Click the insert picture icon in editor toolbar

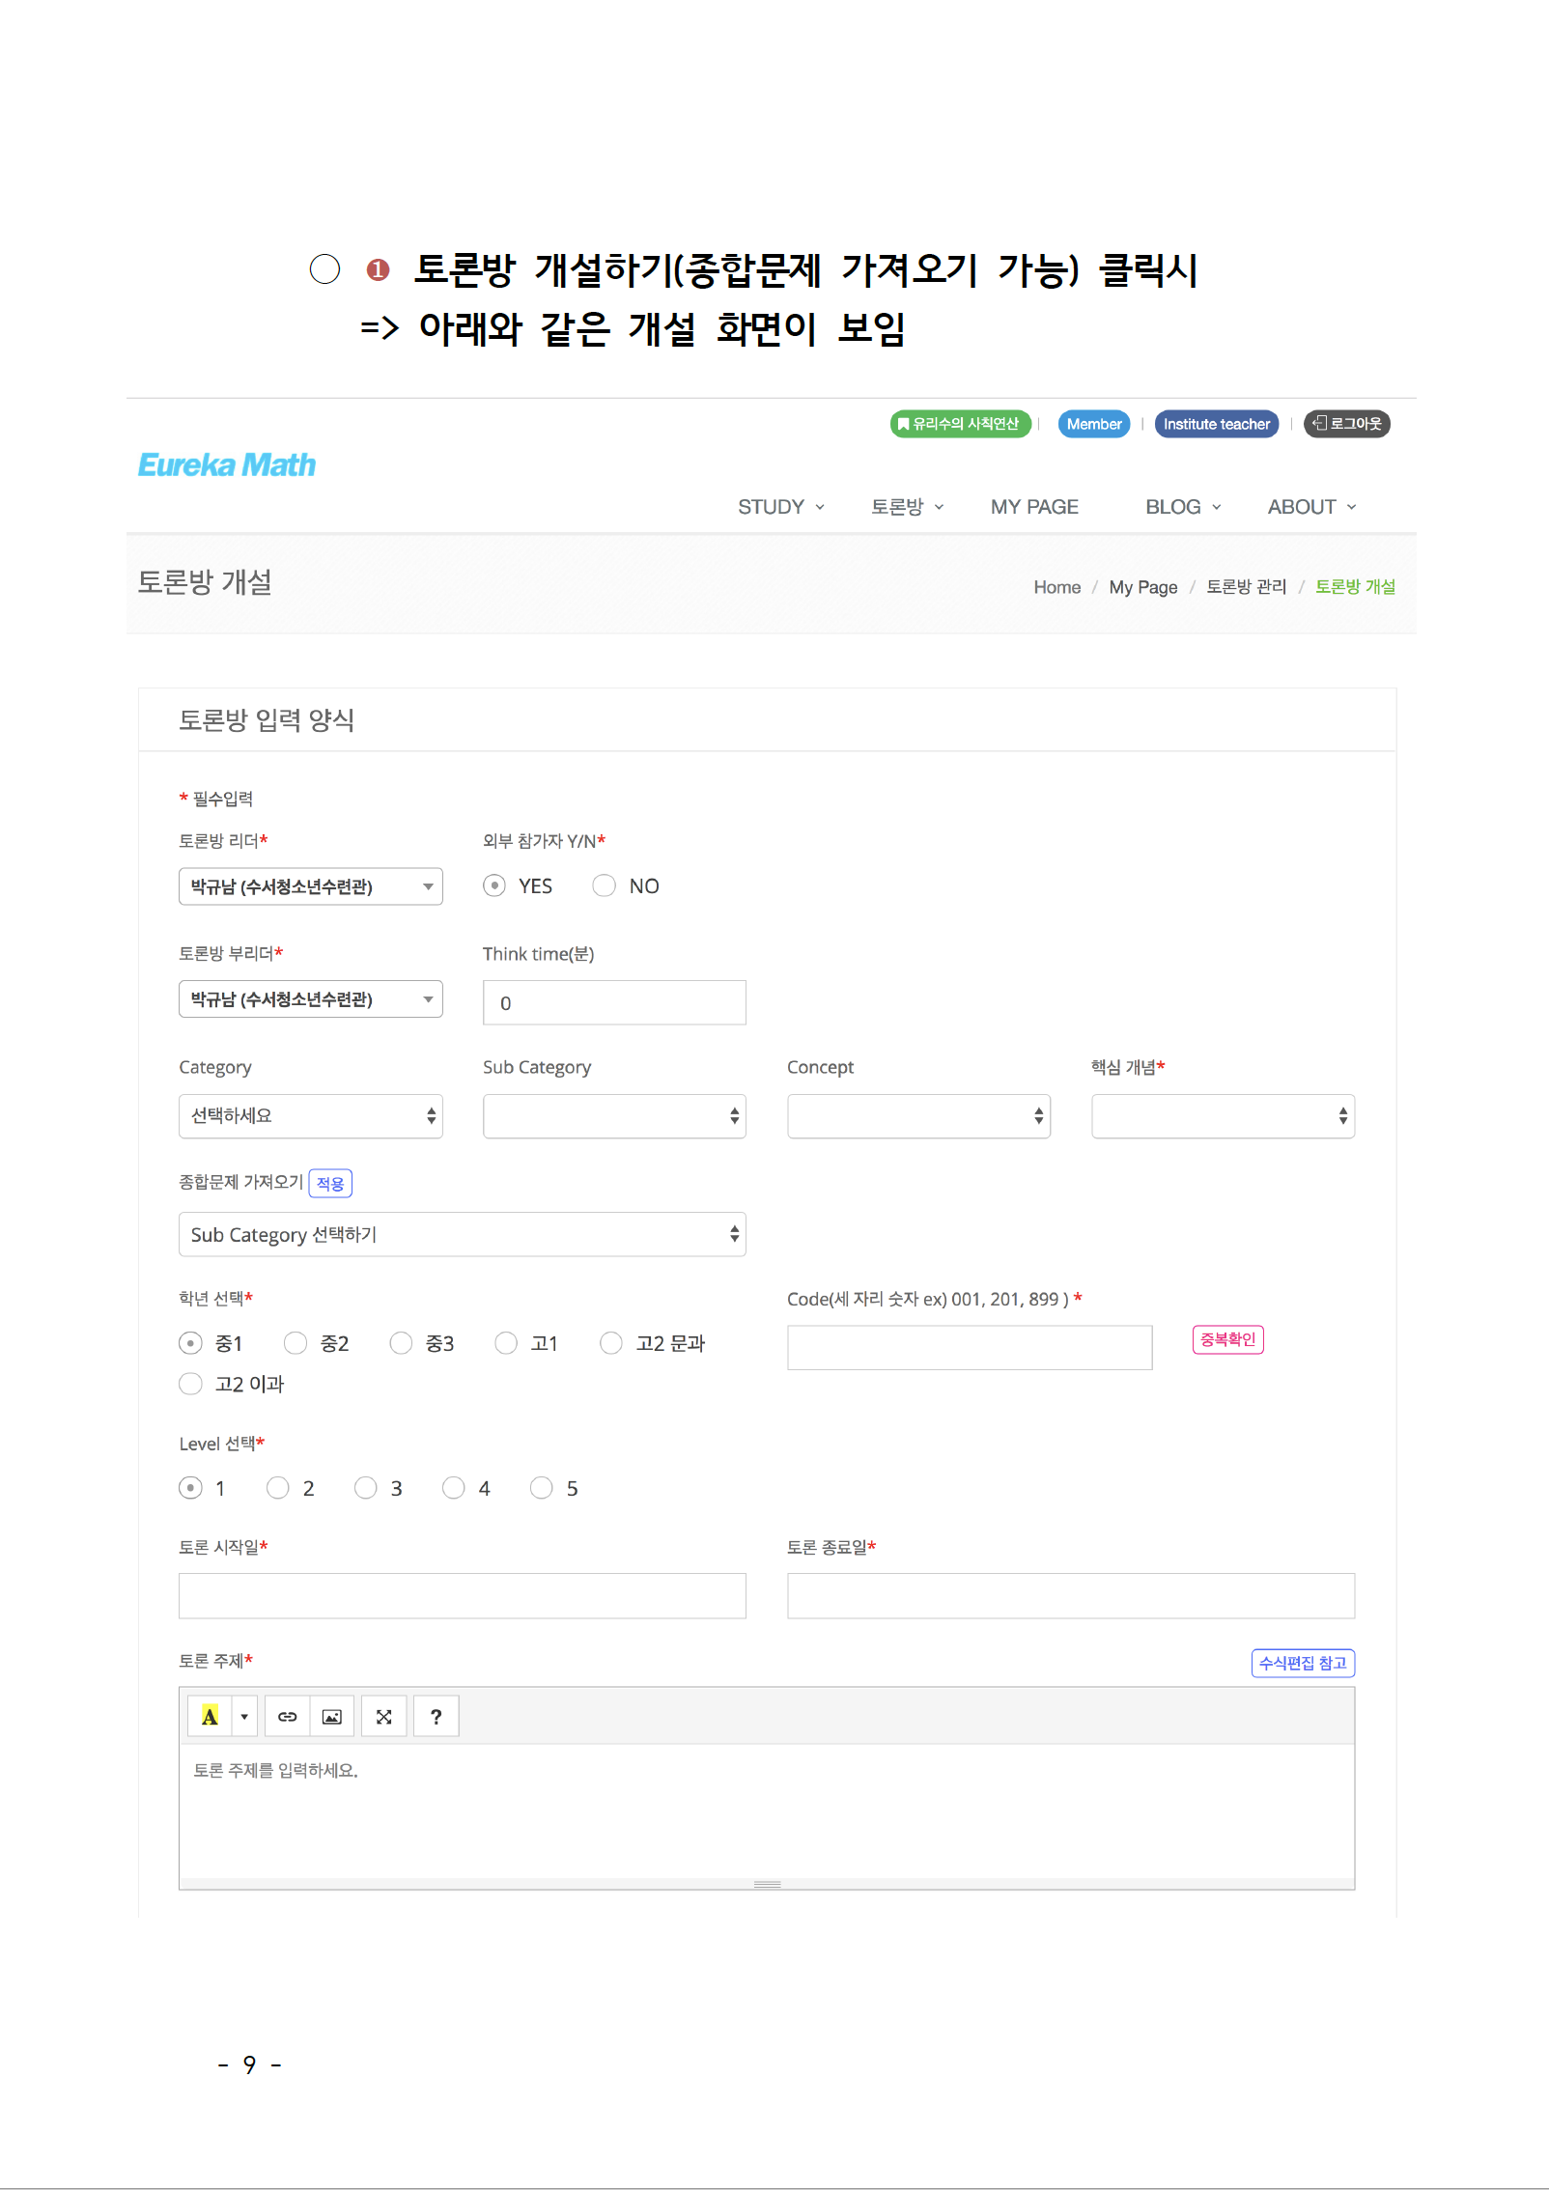tap(331, 1716)
